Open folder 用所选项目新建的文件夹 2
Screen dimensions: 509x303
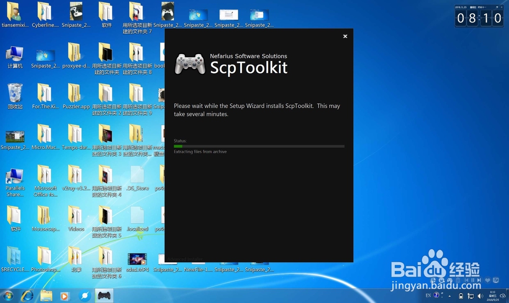(x=106, y=100)
